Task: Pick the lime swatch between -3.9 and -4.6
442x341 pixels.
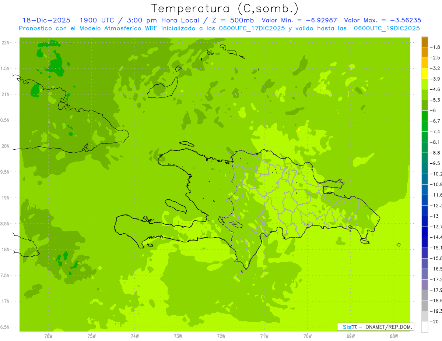Action: (425, 84)
